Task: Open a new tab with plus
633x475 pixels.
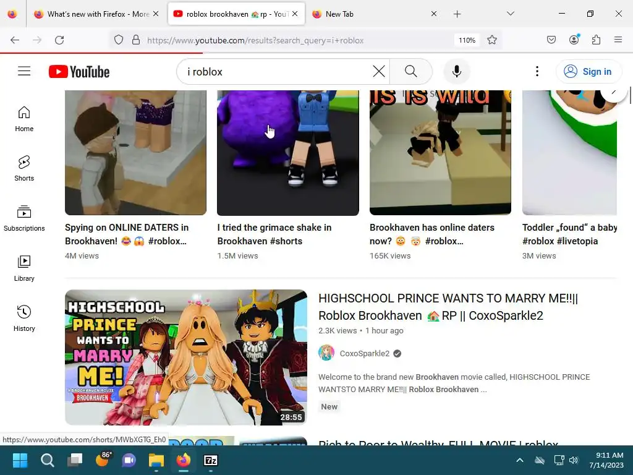Action: (x=457, y=14)
